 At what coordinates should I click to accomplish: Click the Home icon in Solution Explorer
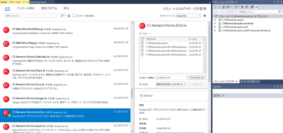pyautogui.click(x=224, y=7)
